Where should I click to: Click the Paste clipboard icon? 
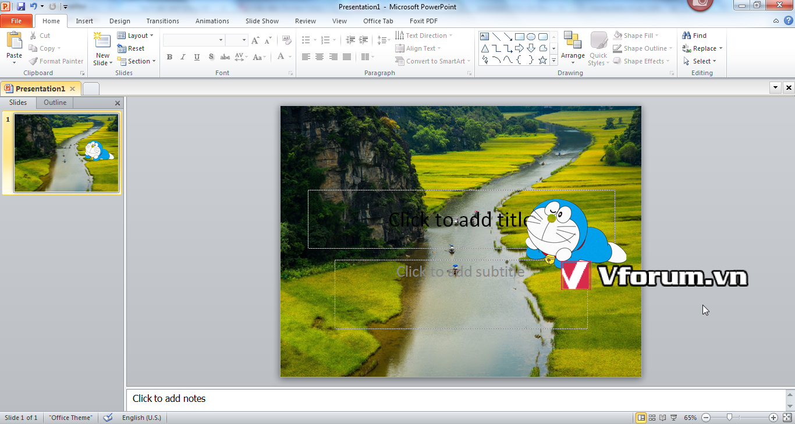coord(14,41)
